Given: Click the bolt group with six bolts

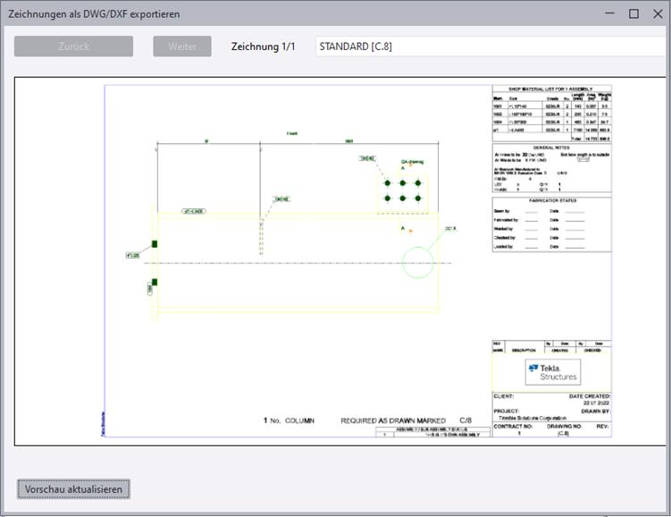Looking at the screenshot, I should [403, 191].
